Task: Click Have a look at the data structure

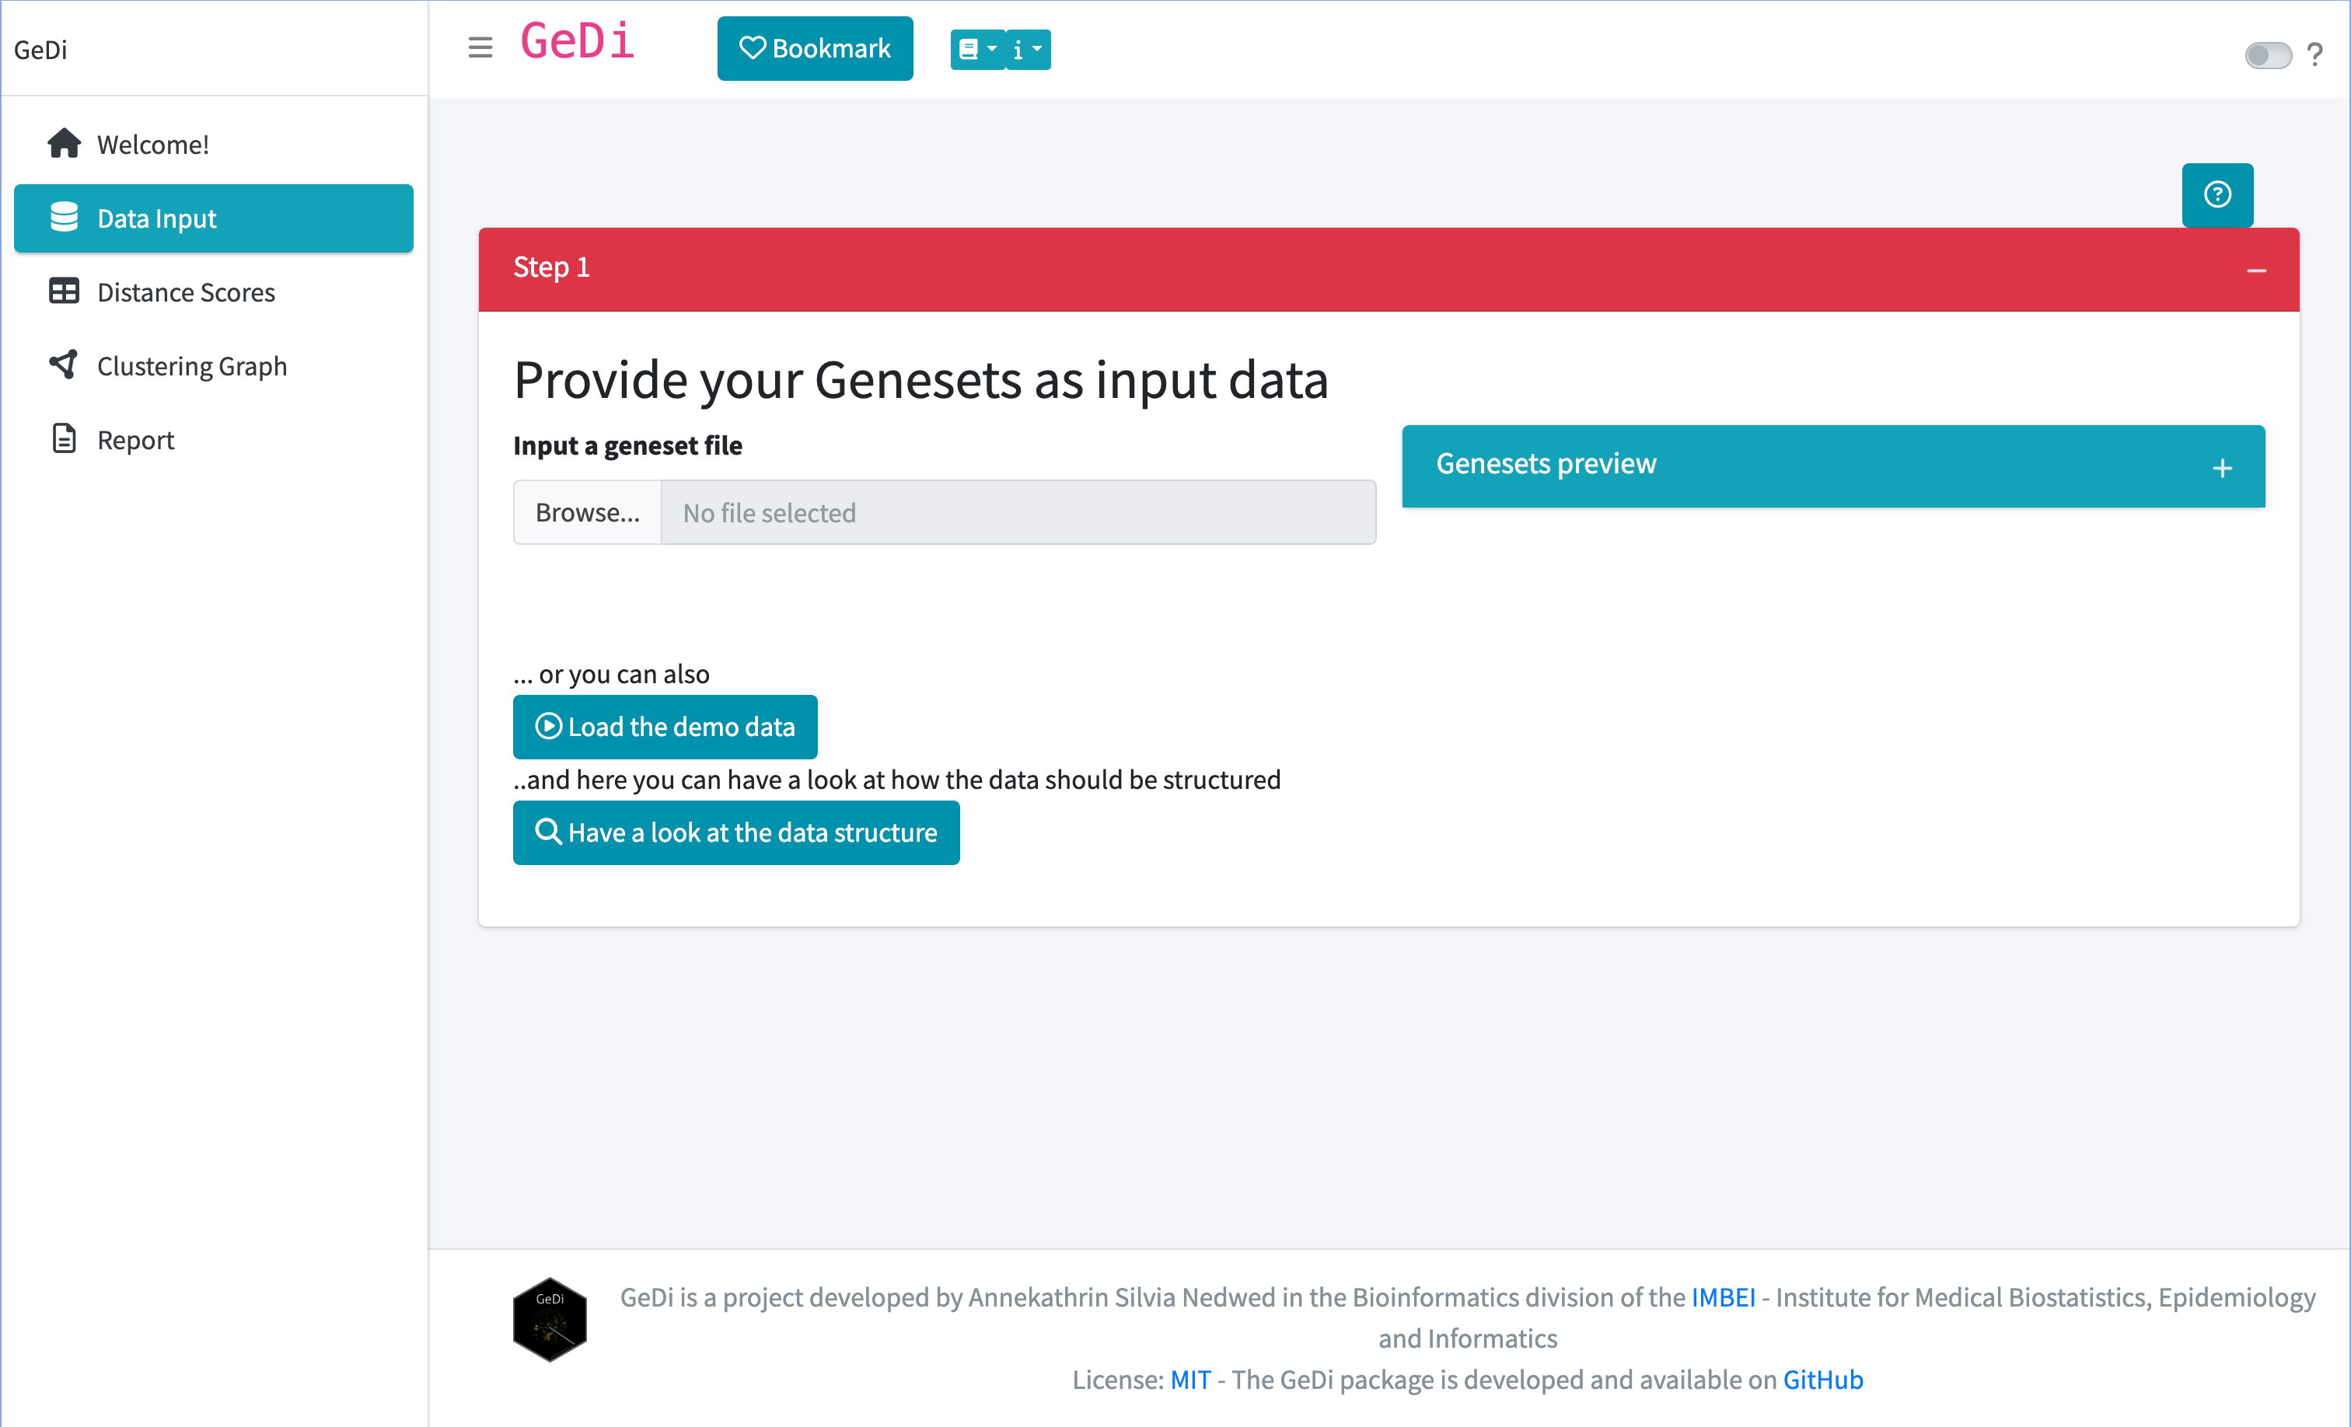Action: (x=735, y=831)
